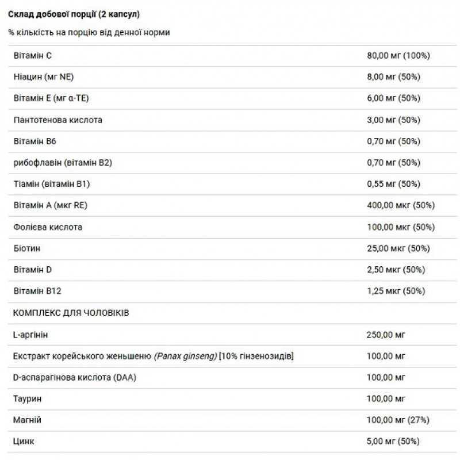Click the 'КОМПЛЕКС ДЛЯ ЧОЛОВІКІВ' section header
The height and width of the screenshot is (460, 460).
point(70,313)
